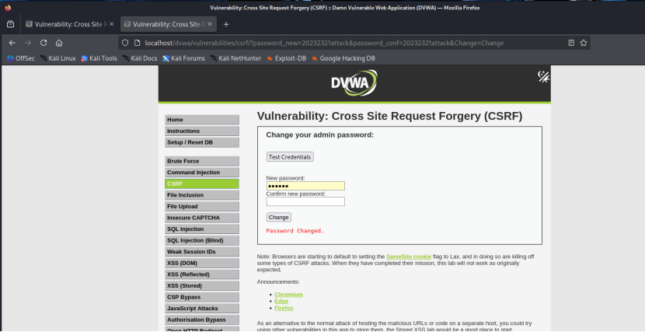
Task: Close the second active CSRF tab
Action: [x=210, y=24]
